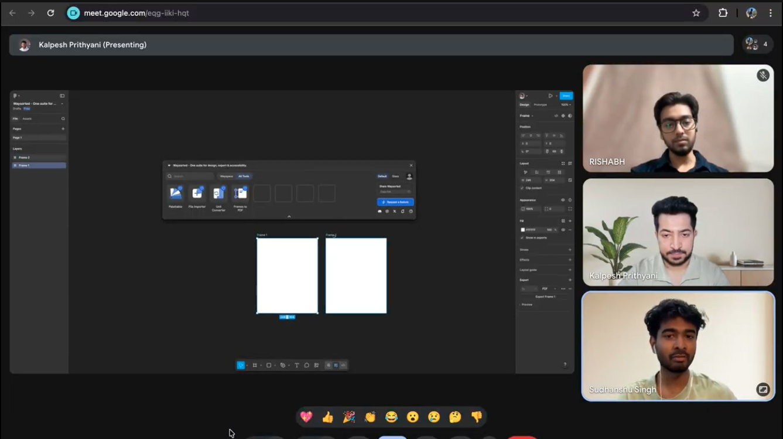783x439 pixels.
Task: Click the Present play icon in Figma
Action: coord(551,96)
